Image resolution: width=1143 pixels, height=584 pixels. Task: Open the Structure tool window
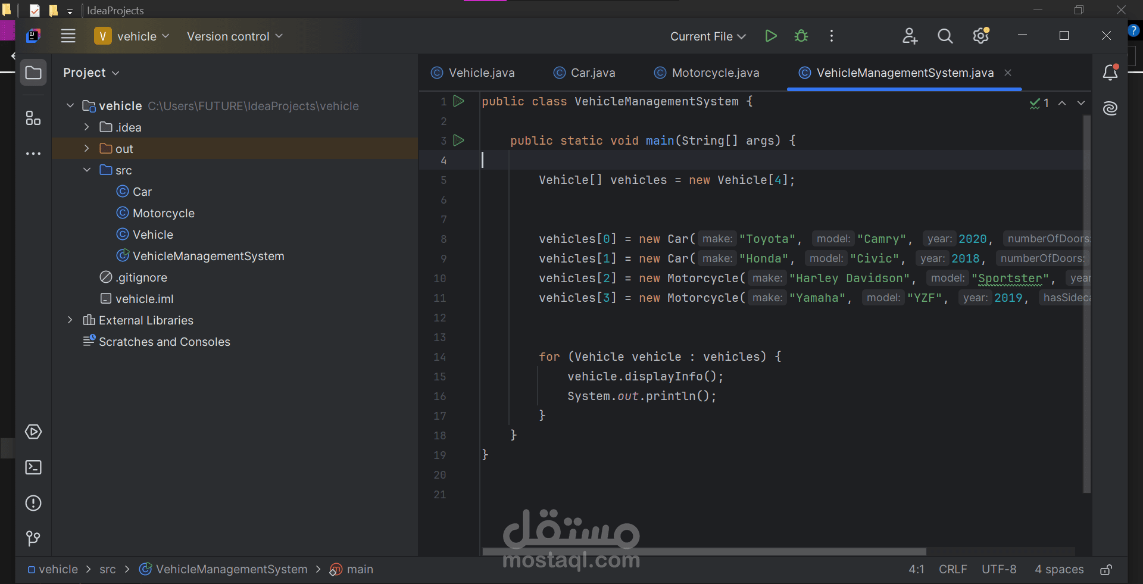coord(33,118)
